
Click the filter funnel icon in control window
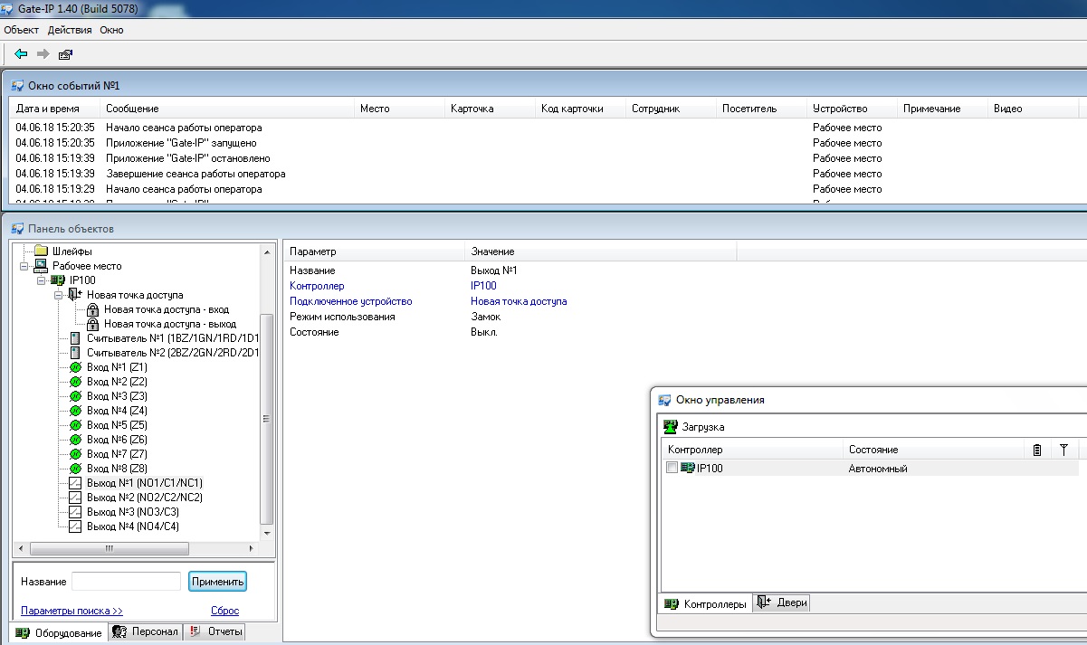tap(1064, 450)
